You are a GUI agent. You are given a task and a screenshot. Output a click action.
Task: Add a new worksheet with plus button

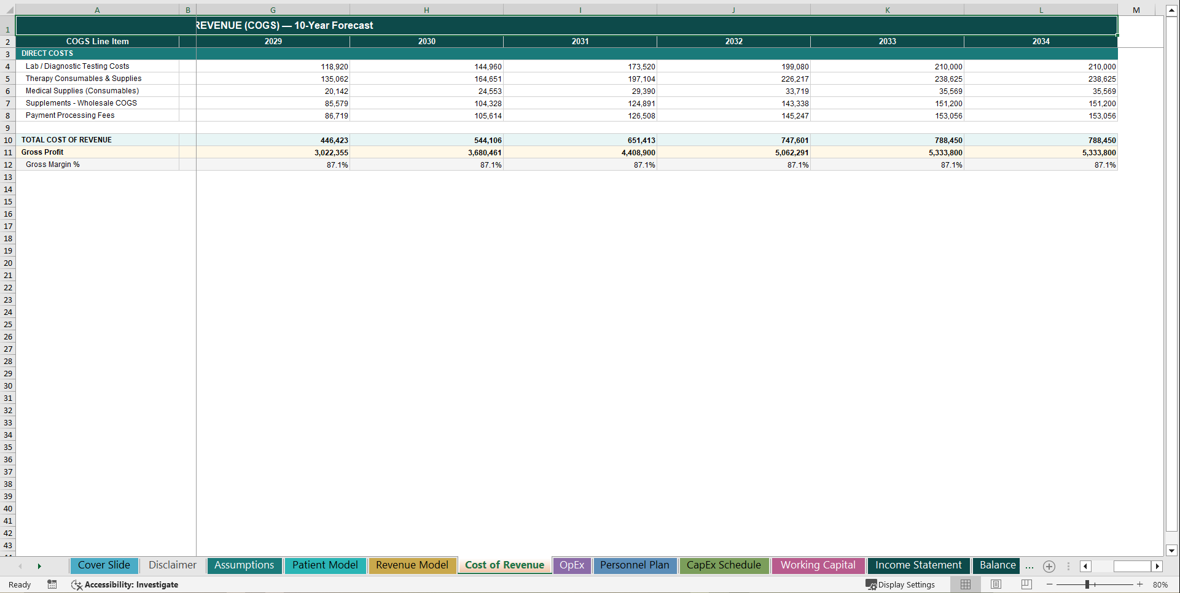coord(1049,567)
